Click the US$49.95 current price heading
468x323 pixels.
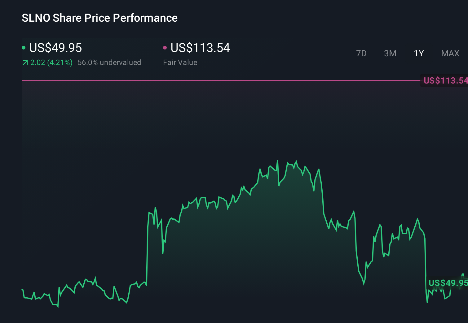coord(55,48)
